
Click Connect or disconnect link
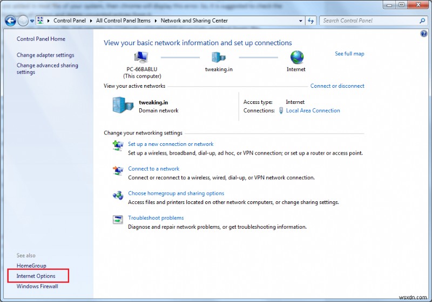(337, 86)
